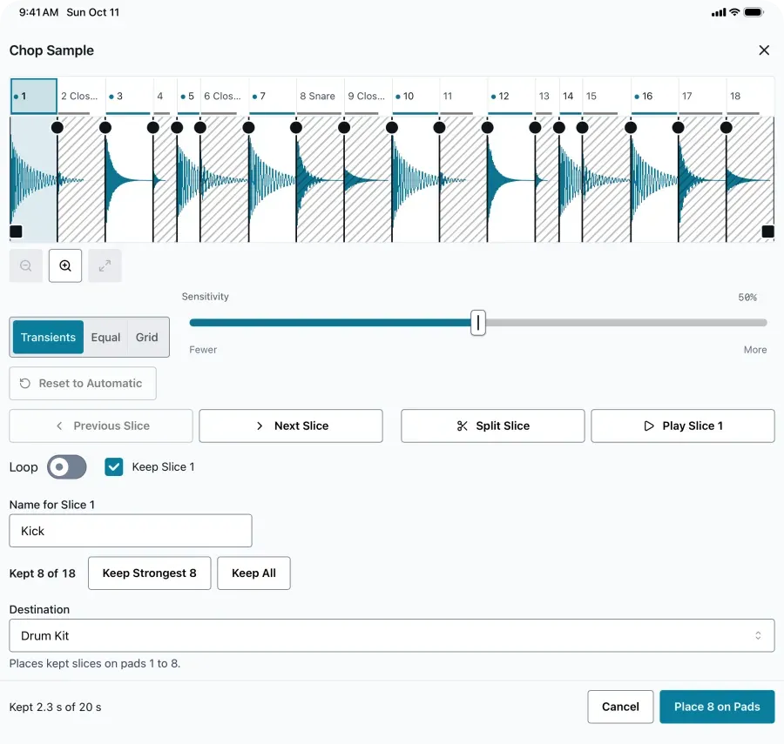
Task: Select slice 10 label
Action: pos(416,96)
